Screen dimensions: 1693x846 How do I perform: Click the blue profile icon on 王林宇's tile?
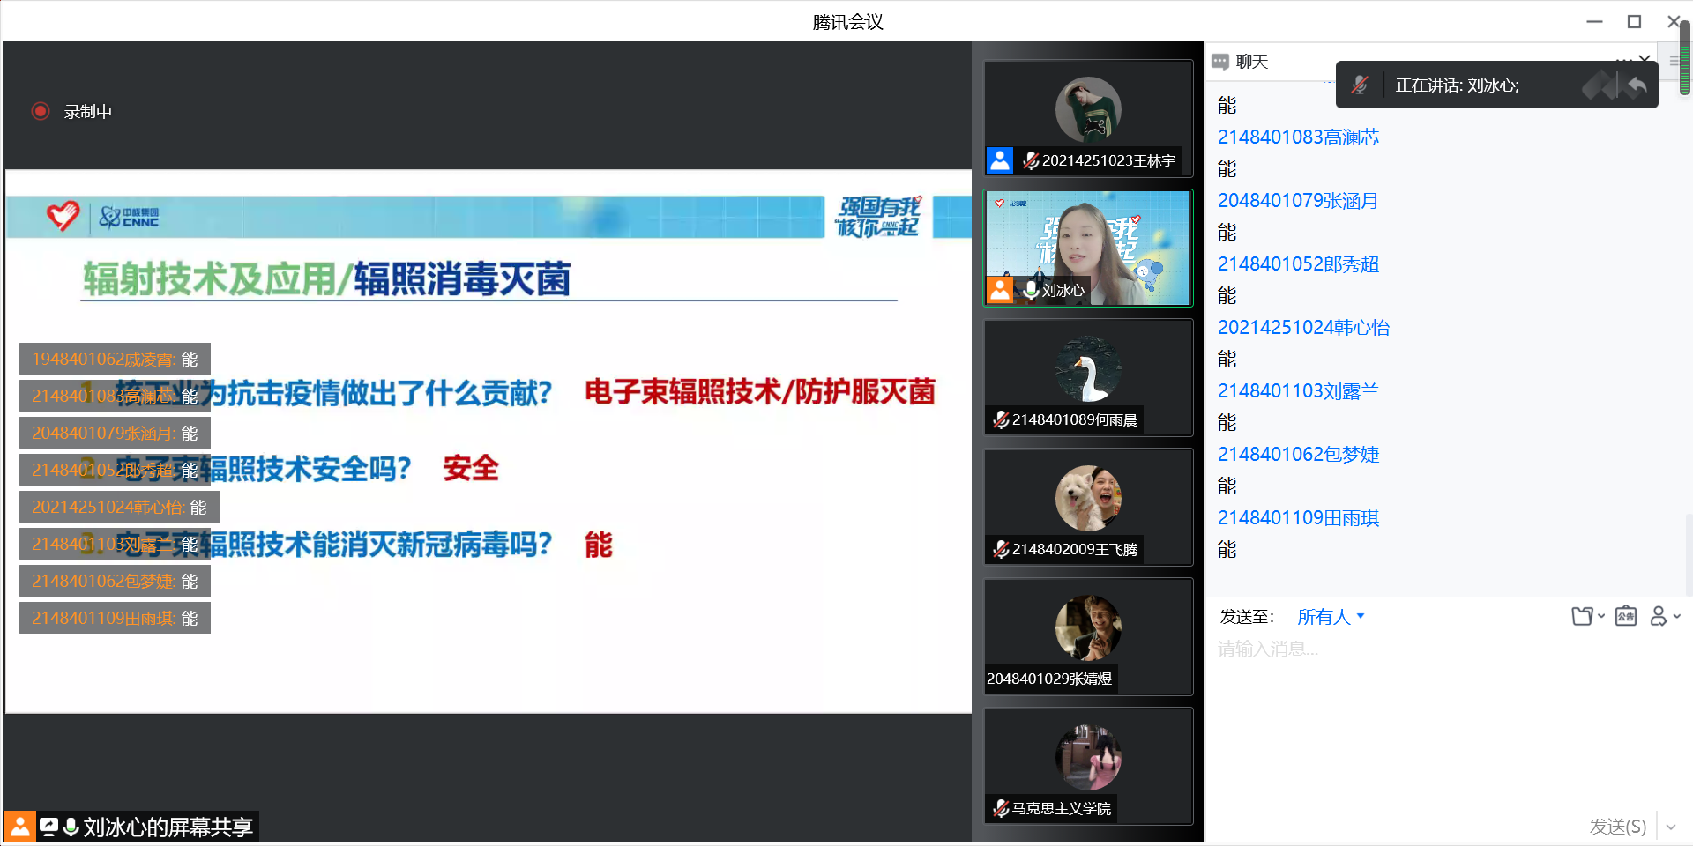coord(1000,160)
